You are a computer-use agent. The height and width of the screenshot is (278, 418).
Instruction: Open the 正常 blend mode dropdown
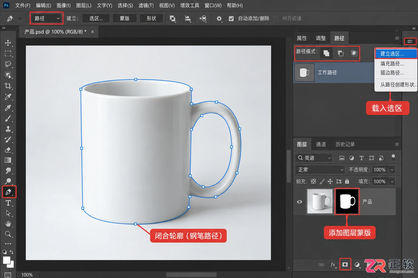pos(320,170)
